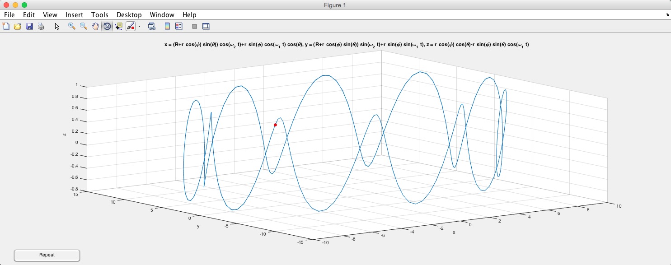Toggle the Brush data tool

[130, 26]
